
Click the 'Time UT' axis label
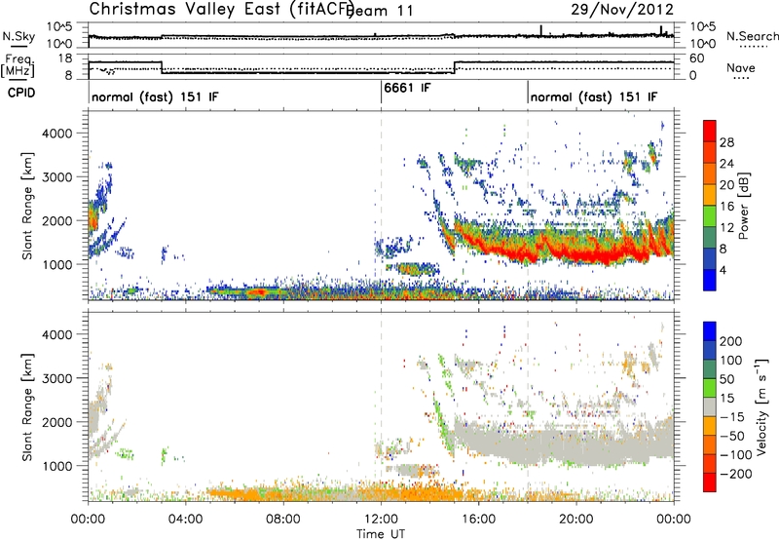click(x=381, y=533)
